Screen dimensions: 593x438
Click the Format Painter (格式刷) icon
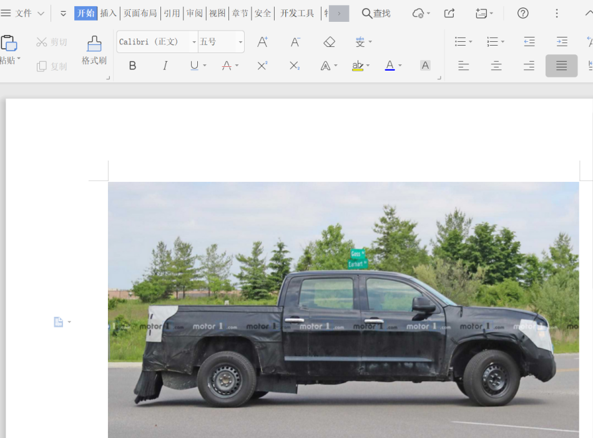click(94, 50)
